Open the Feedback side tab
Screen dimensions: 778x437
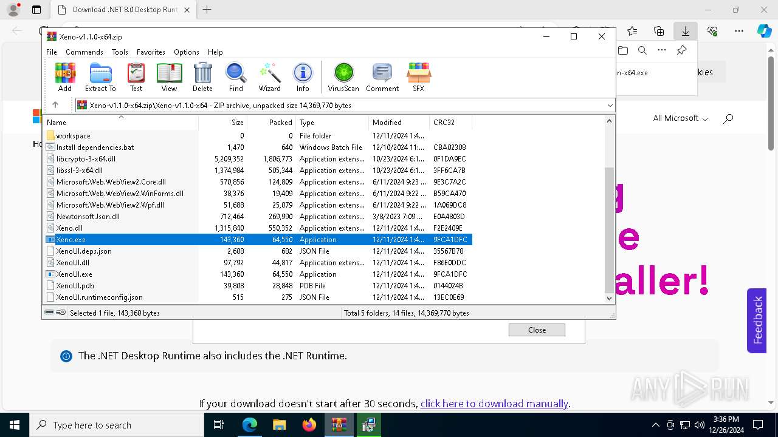point(757,320)
